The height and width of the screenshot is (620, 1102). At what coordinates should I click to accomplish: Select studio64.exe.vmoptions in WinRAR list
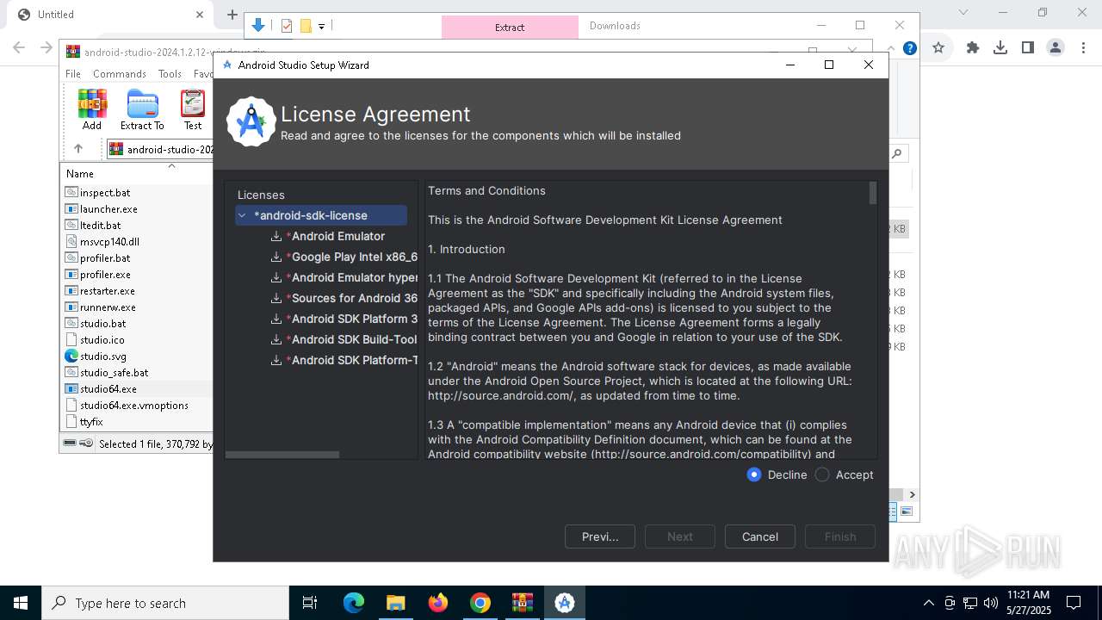127,406
